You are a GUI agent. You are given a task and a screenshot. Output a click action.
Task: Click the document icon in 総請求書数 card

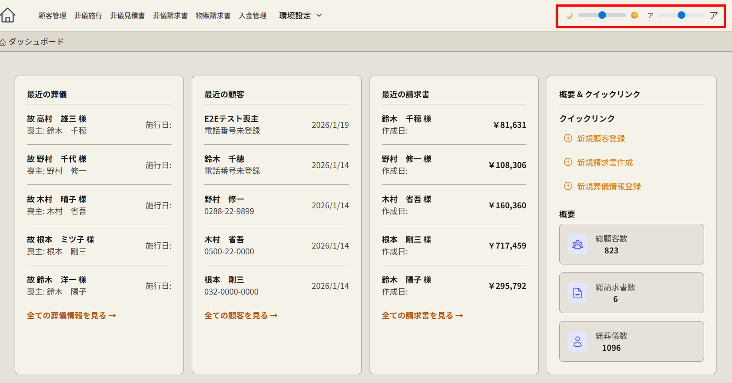(x=577, y=293)
